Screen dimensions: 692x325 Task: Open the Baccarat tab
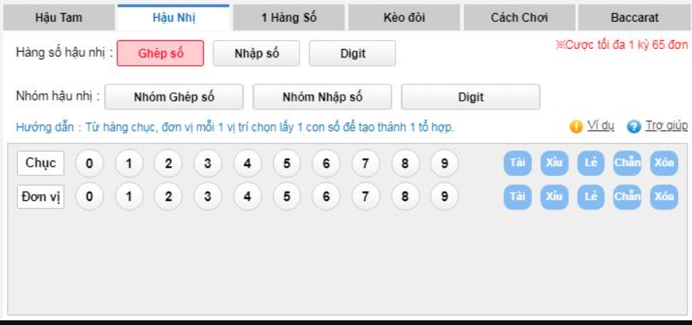[x=634, y=18]
